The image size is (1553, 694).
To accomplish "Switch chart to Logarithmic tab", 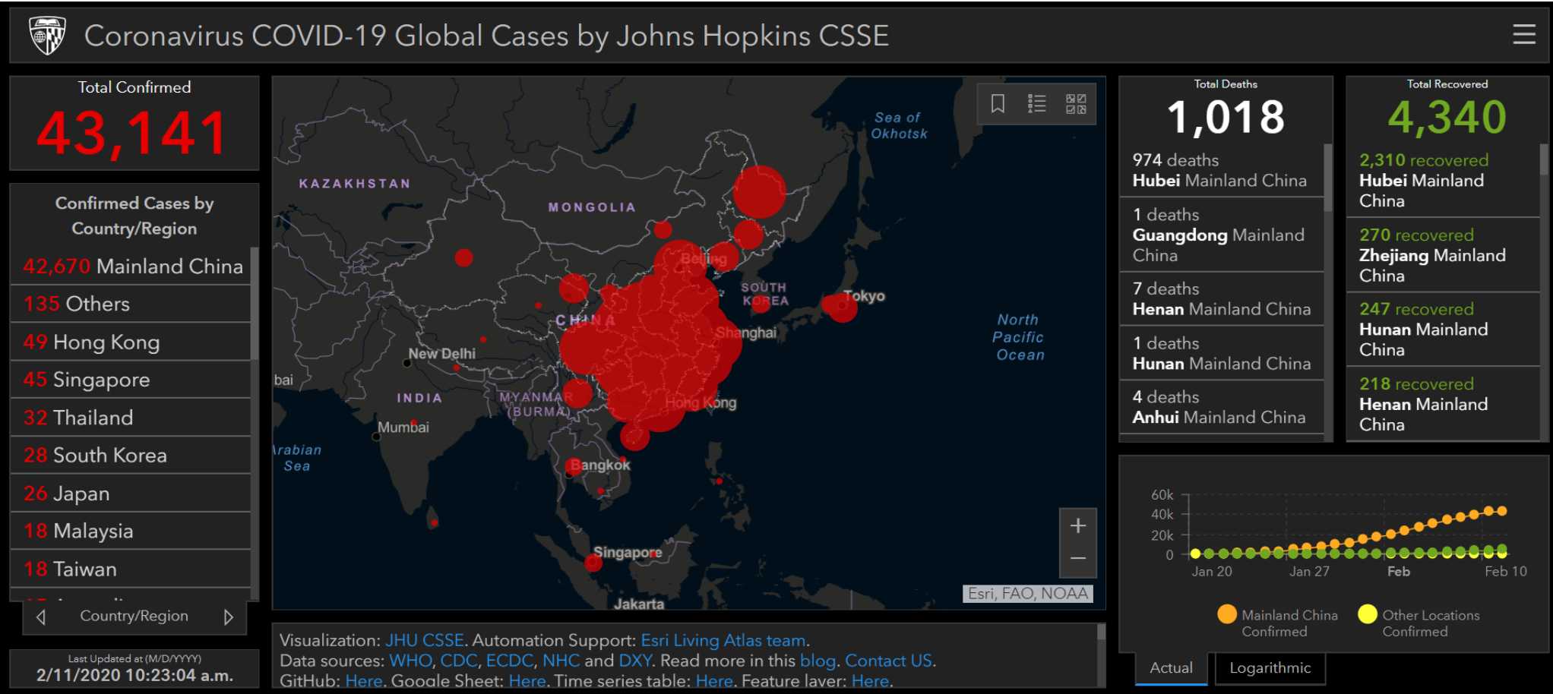I will coord(1270,668).
